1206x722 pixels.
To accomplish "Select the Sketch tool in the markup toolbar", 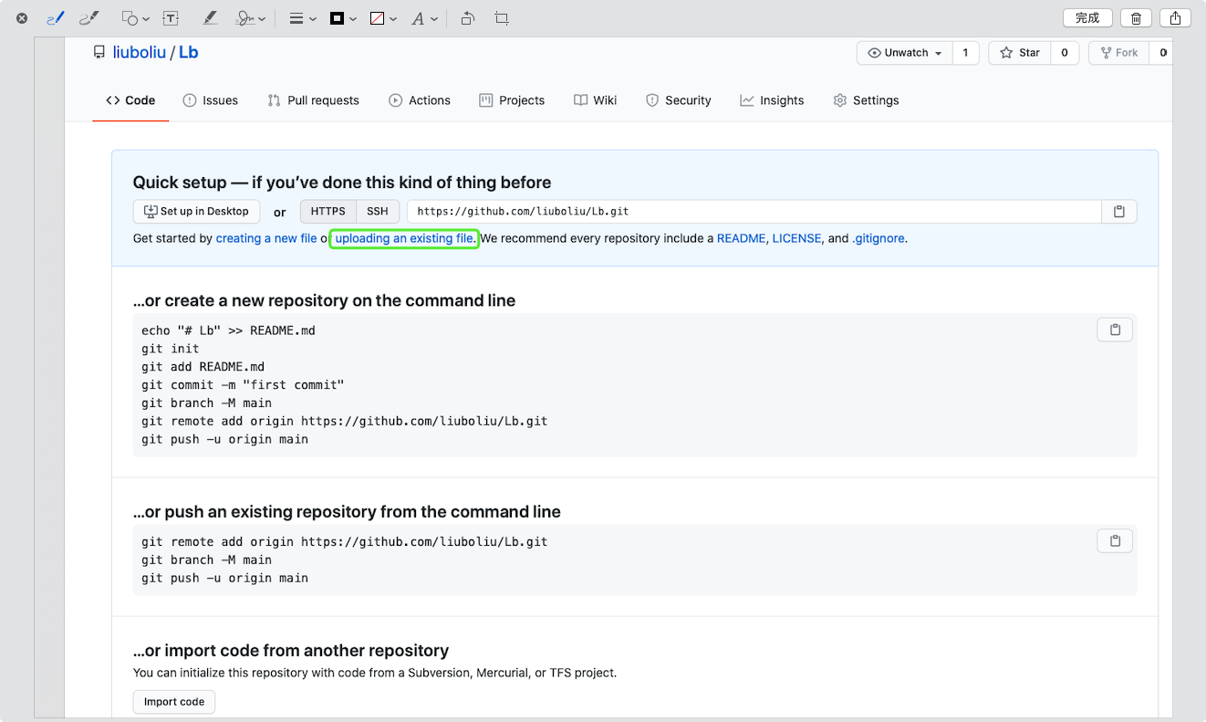I will (x=55, y=17).
